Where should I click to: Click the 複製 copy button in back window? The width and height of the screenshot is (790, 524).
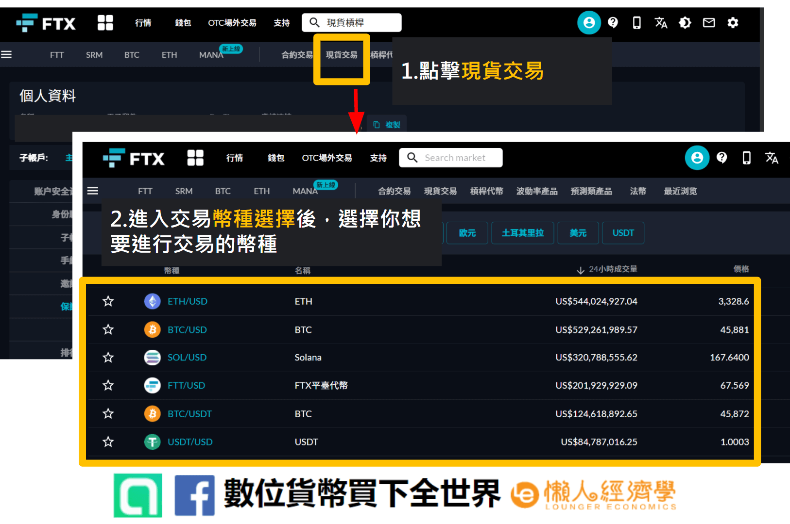[387, 125]
